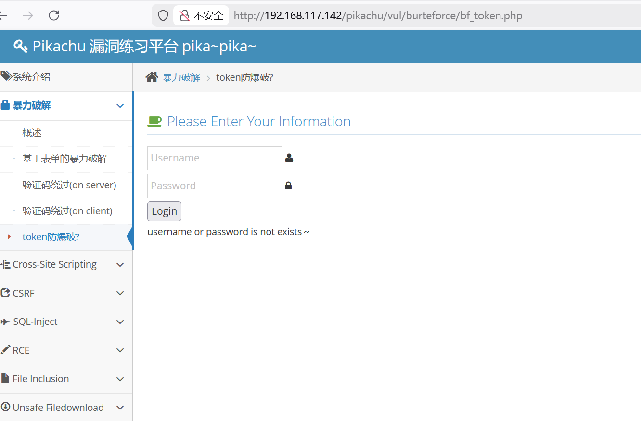The height and width of the screenshot is (421, 641).
Task: Click the lock icon beside 暴力破解 sidebar
Action: (5, 105)
